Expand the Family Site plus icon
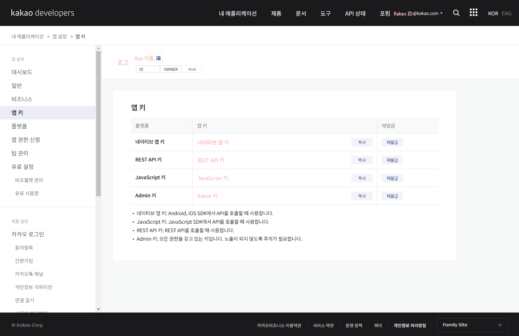 tap(500, 325)
